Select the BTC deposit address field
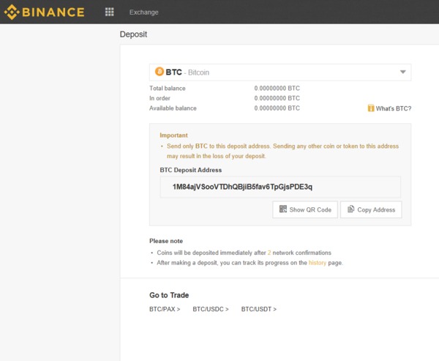439x361 pixels. pos(280,187)
